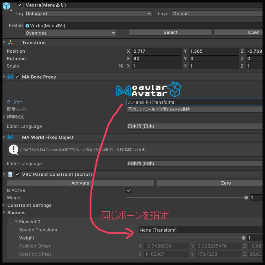265x265 pixels.
Task: Open Bone Proxy Editor Language dropdown
Action: tap(195, 126)
